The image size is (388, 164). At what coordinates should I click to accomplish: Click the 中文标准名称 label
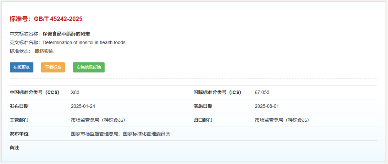(25, 34)
